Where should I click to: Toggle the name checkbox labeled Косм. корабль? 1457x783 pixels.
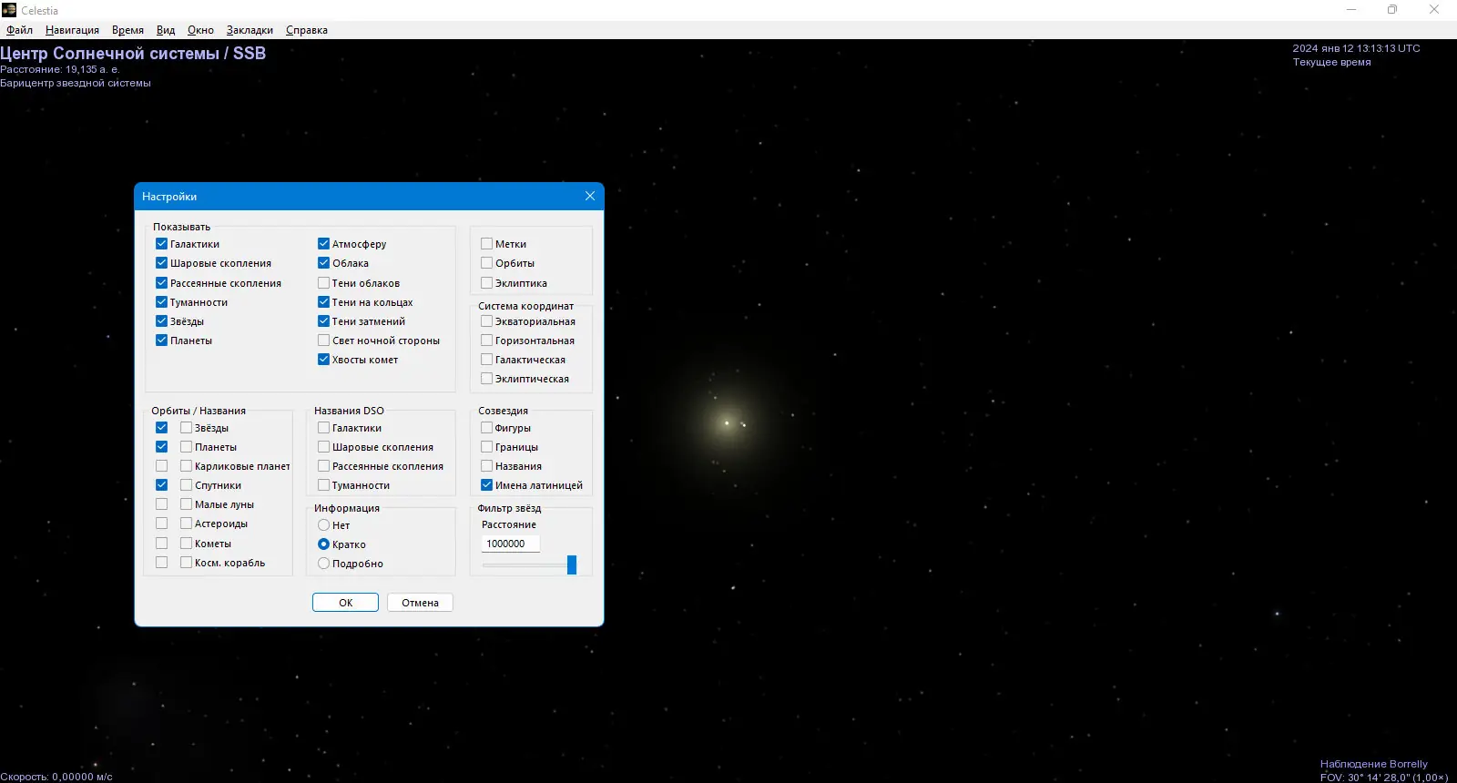pos(186,563)
